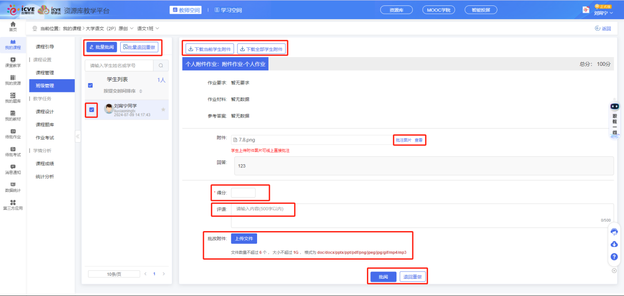
Task: Sort list by 按提交时间排序
Action: (x=123, y=91)
